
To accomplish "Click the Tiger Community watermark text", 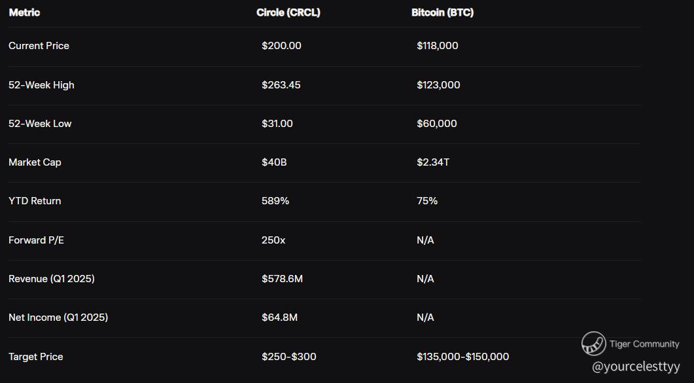I will coord(644,344).
